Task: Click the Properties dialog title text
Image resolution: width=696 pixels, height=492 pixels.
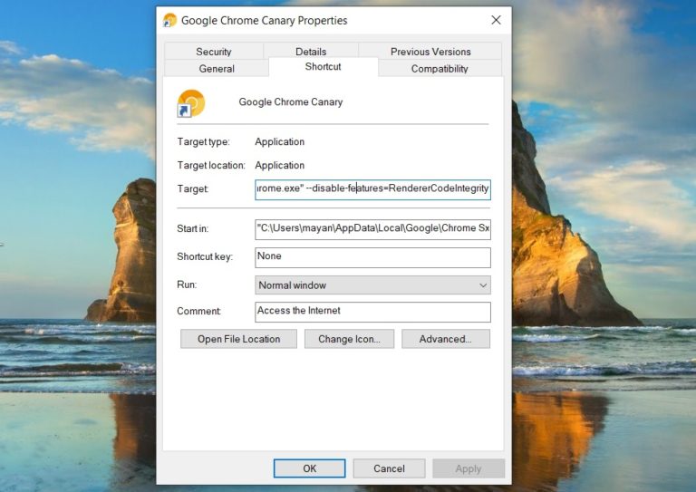Action: point(265,21)
